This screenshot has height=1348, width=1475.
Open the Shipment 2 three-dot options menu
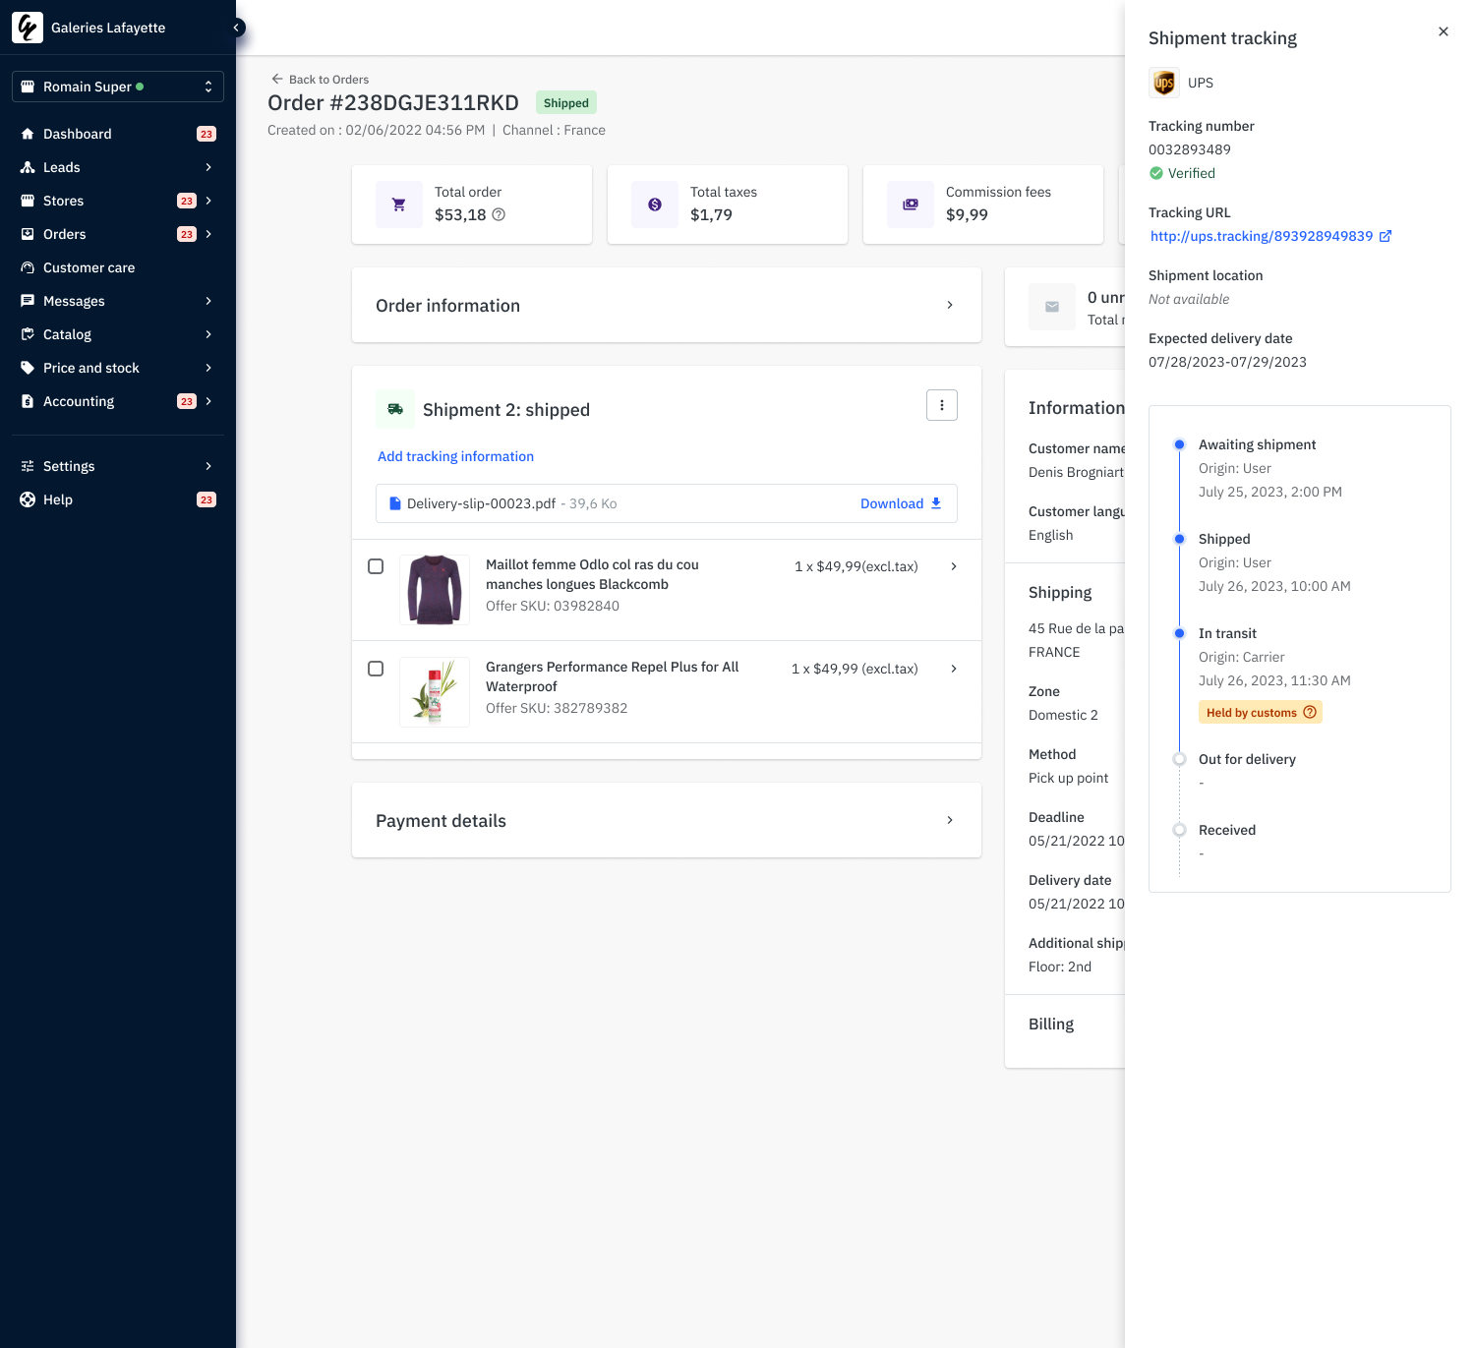point(941,405)
